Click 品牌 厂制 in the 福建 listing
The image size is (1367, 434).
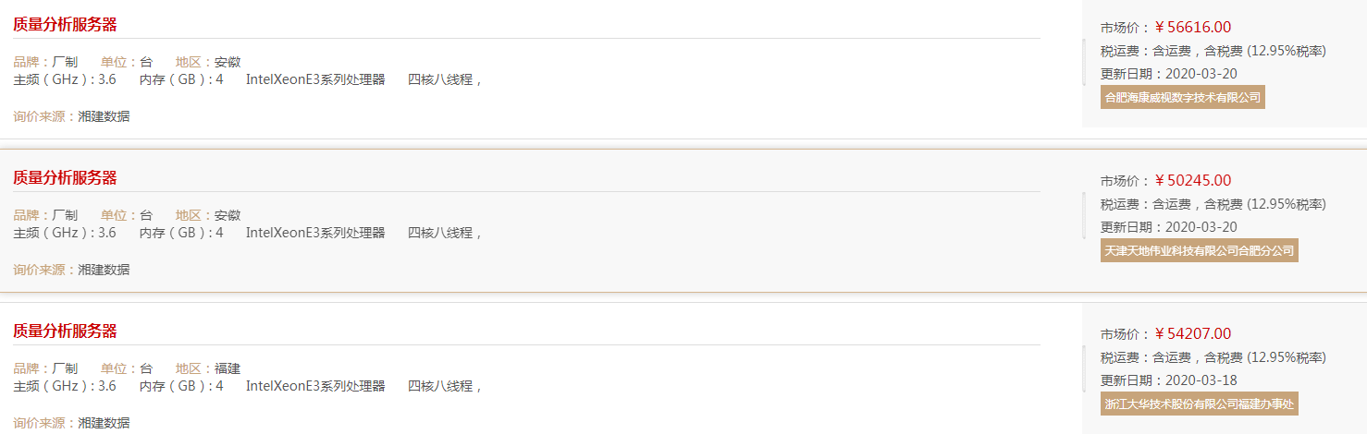pyautogui.click(x=45, y=368)
